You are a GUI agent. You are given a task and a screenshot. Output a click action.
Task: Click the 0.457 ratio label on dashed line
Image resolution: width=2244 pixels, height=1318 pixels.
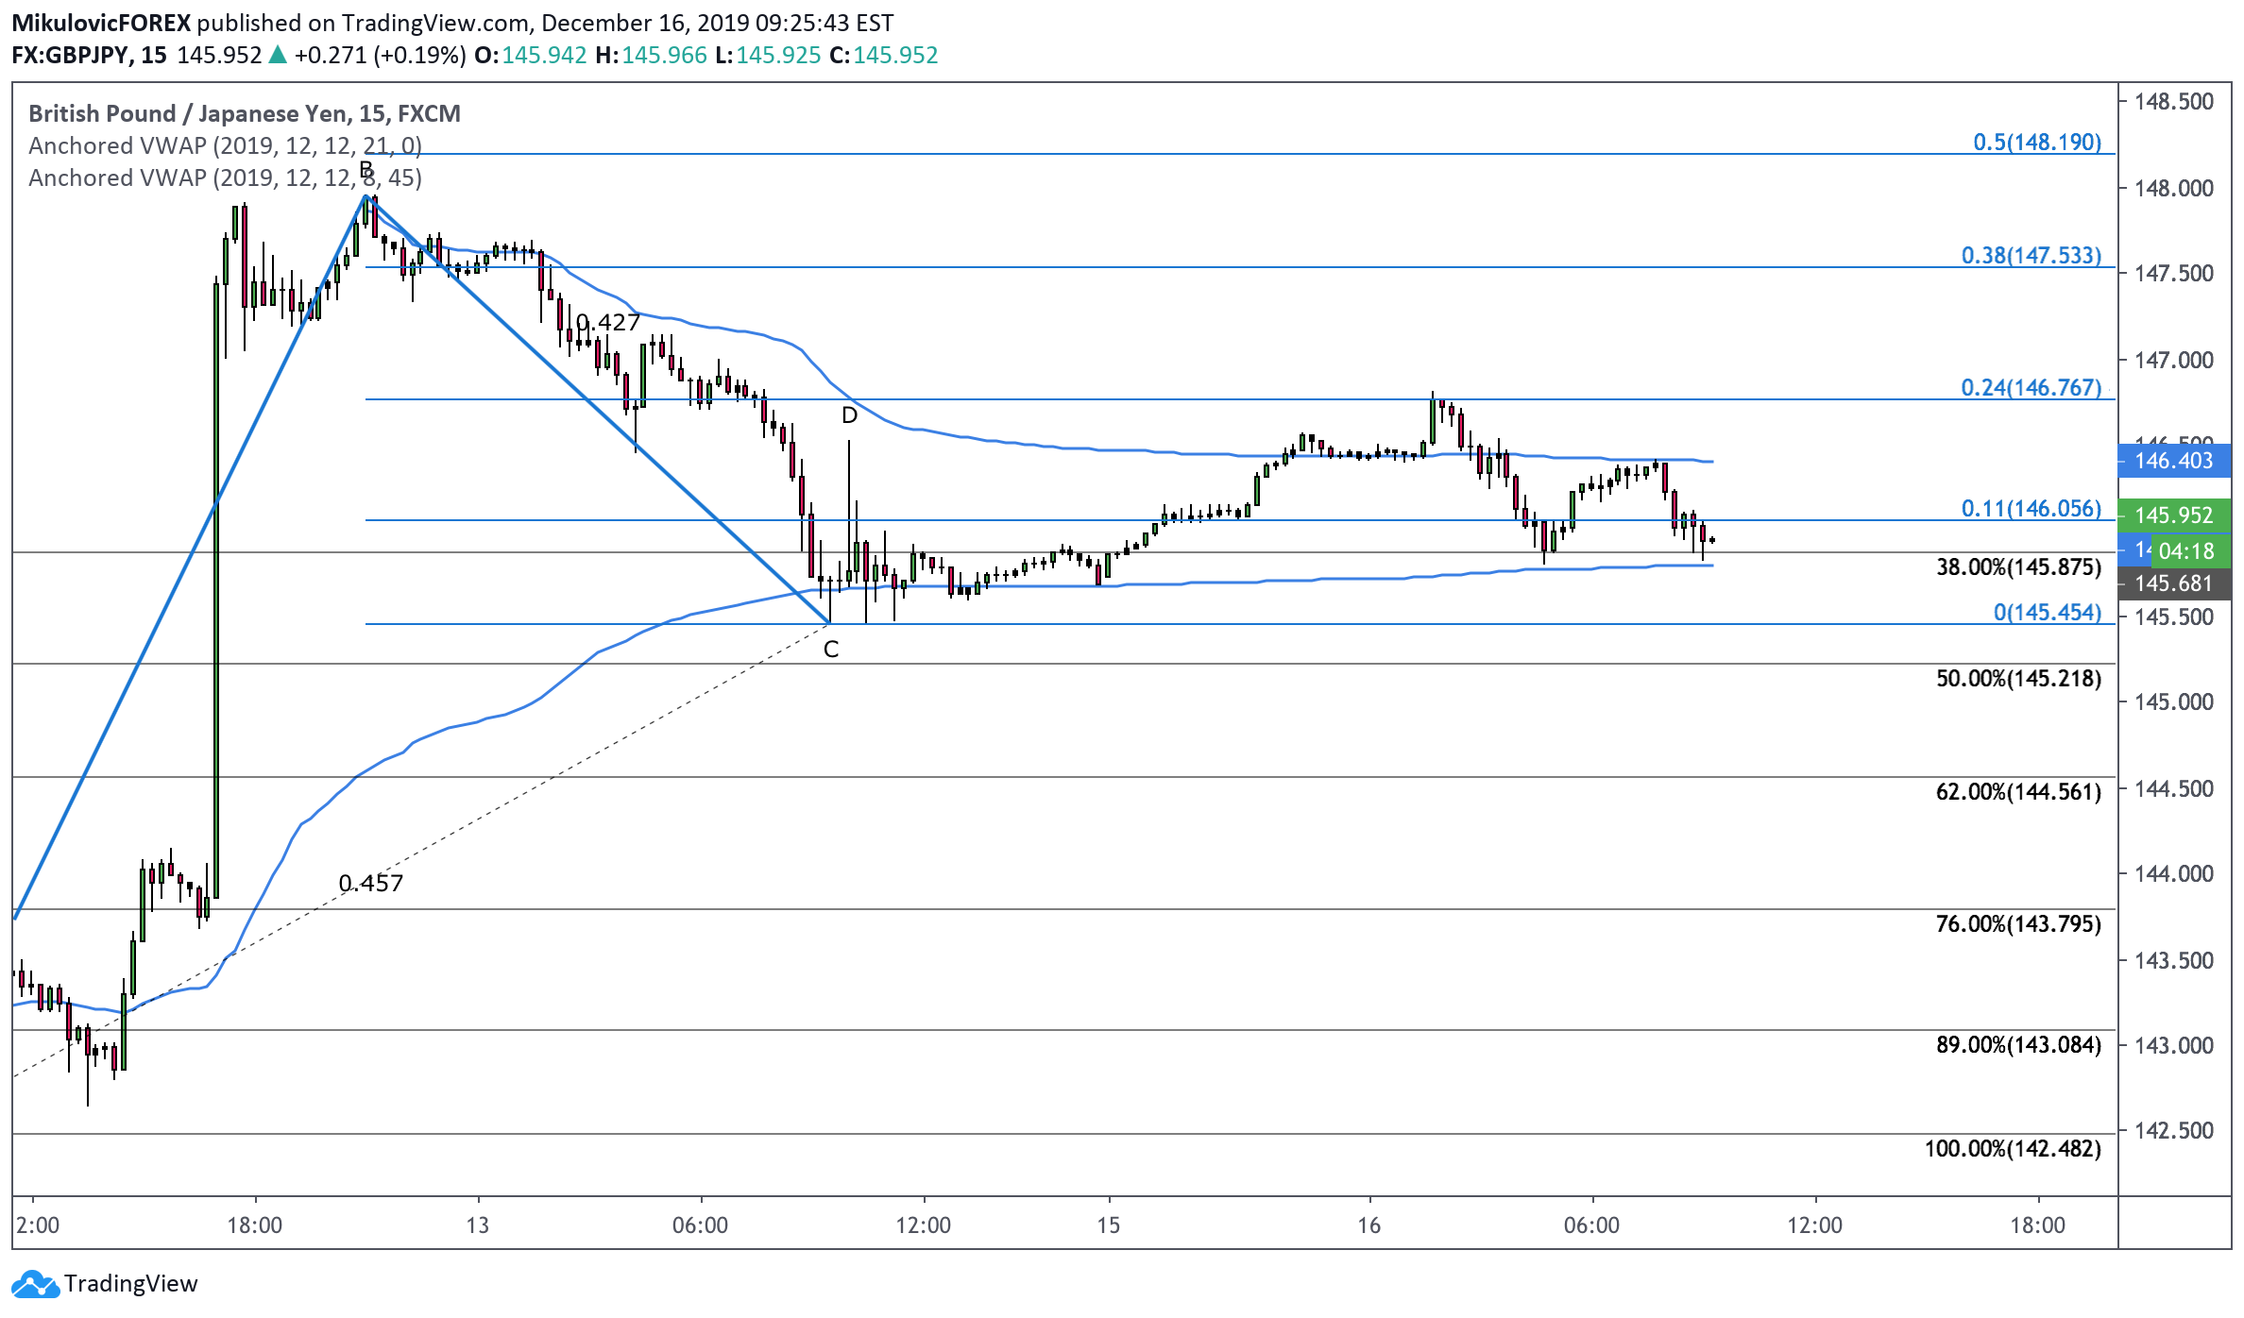(371, 883)
